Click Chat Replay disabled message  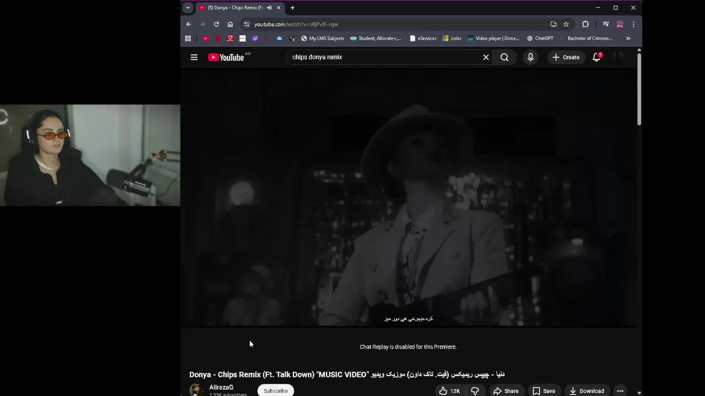[x=408, y=347]
